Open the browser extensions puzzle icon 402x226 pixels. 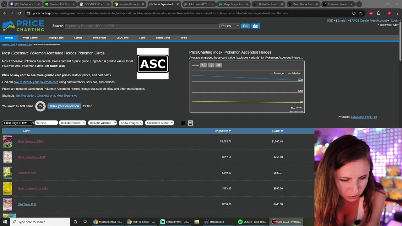point(378,13)
